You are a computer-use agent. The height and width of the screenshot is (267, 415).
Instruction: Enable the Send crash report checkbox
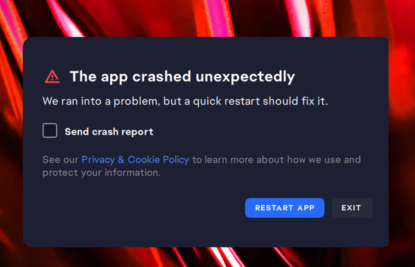pos(50,130)
